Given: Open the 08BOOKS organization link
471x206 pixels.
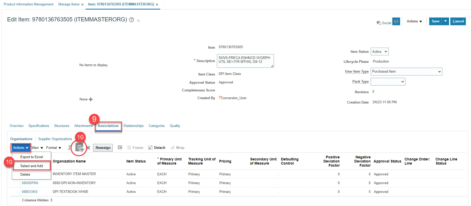Looking at the screenshot, I should click(30, 192).
